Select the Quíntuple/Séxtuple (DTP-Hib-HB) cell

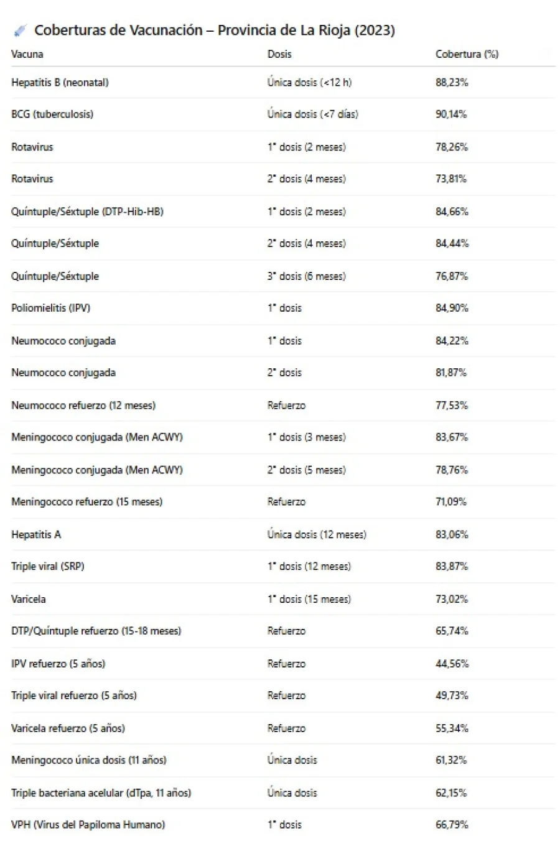[x=87, y=212]
